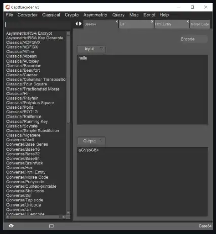The width and height of the screenshot is (216, 234).
Task: Select Classical/ADFGX in the list
Action: coord(22,47)
